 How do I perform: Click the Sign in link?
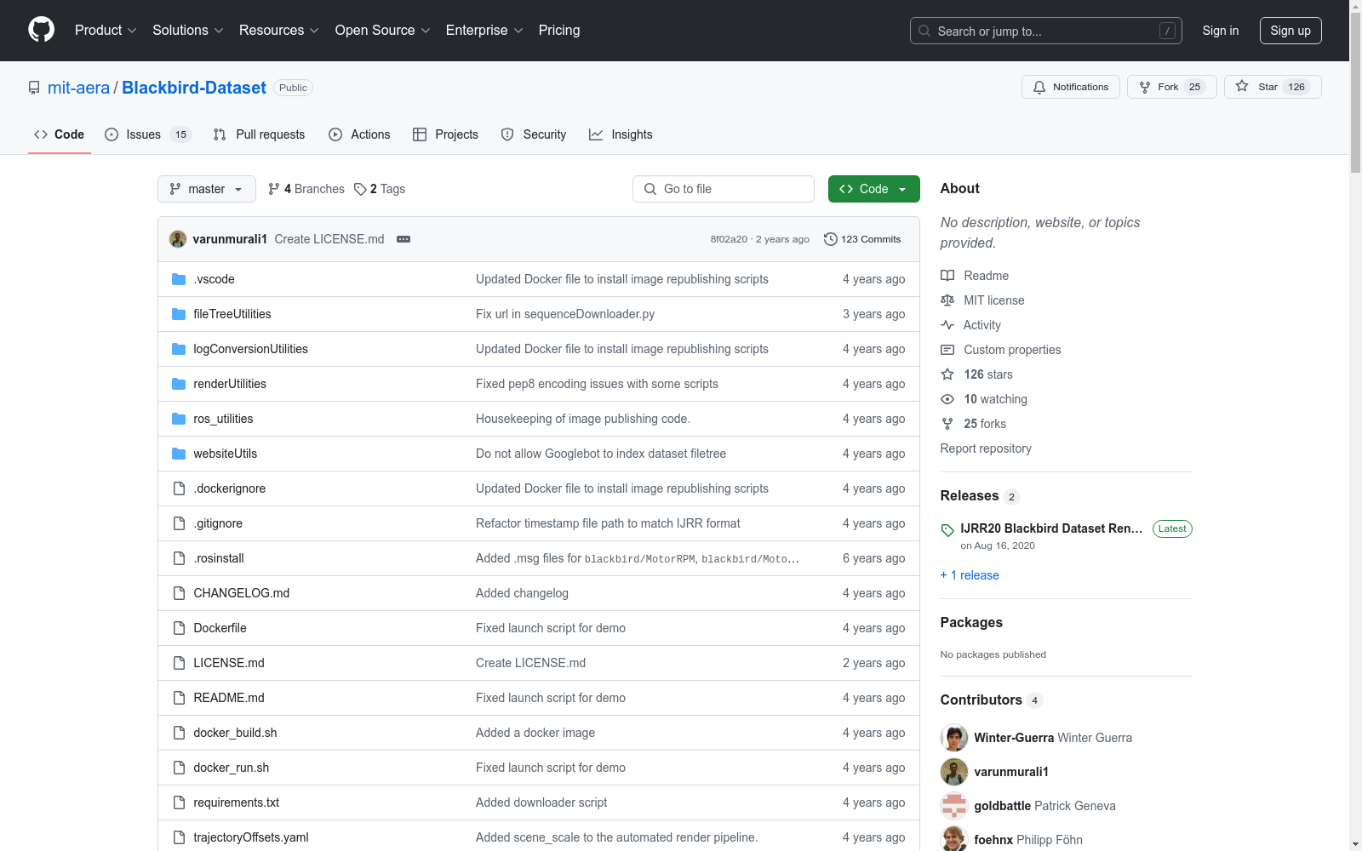[x=1221, y=31]
